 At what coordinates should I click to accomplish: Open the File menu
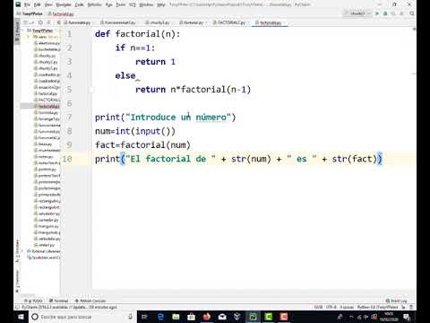tap(27, 4)
